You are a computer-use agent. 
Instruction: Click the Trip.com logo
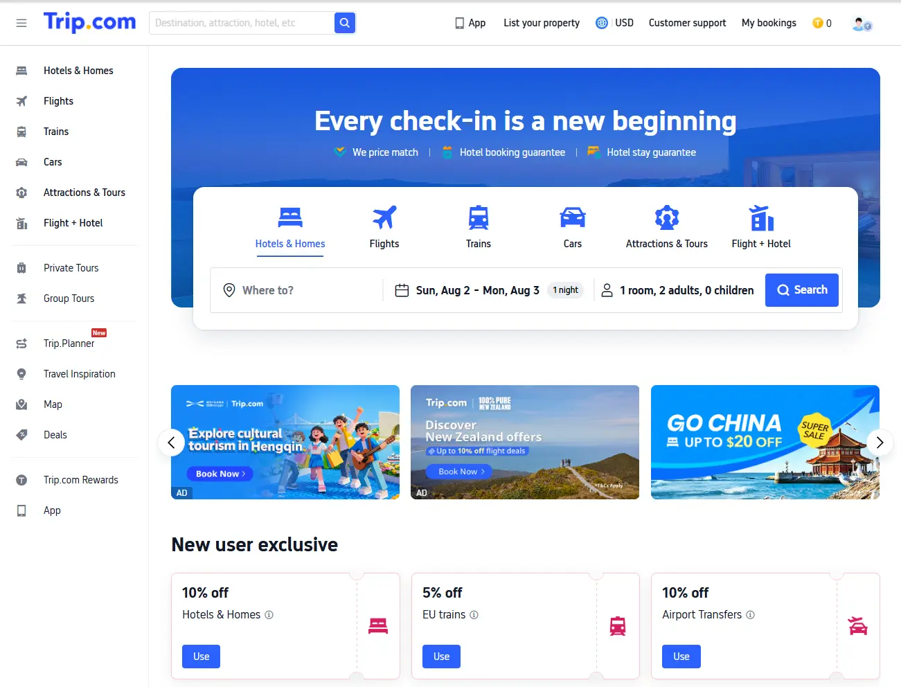point(90,22)
